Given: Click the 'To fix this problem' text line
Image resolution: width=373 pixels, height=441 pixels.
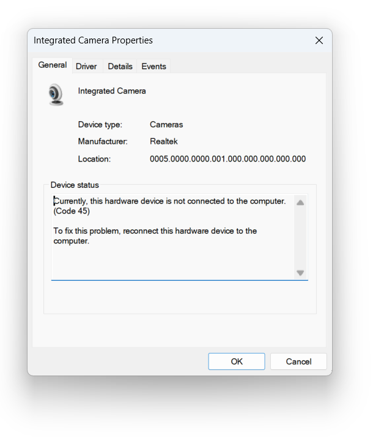Looking at the screenshot, I should tap(155, 231).
